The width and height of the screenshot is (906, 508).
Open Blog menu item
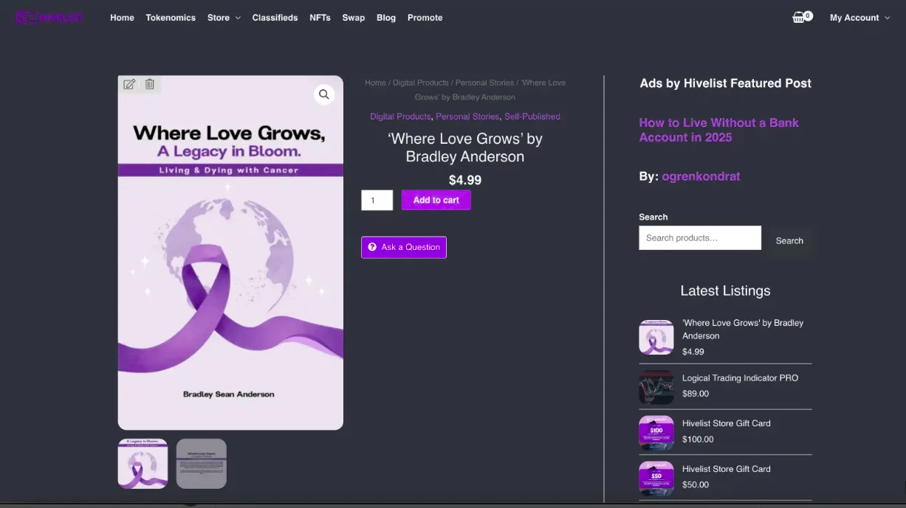coord(386,18)
